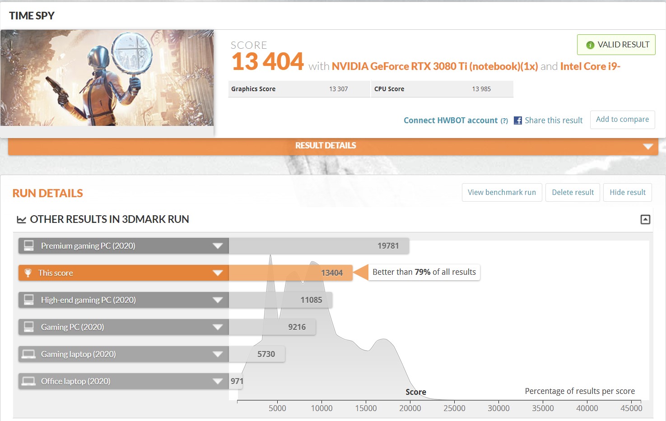The width and height of the screenshot is (666, 421).
Task: Click the trophy icon beside This score
Action: coord(28,273)
